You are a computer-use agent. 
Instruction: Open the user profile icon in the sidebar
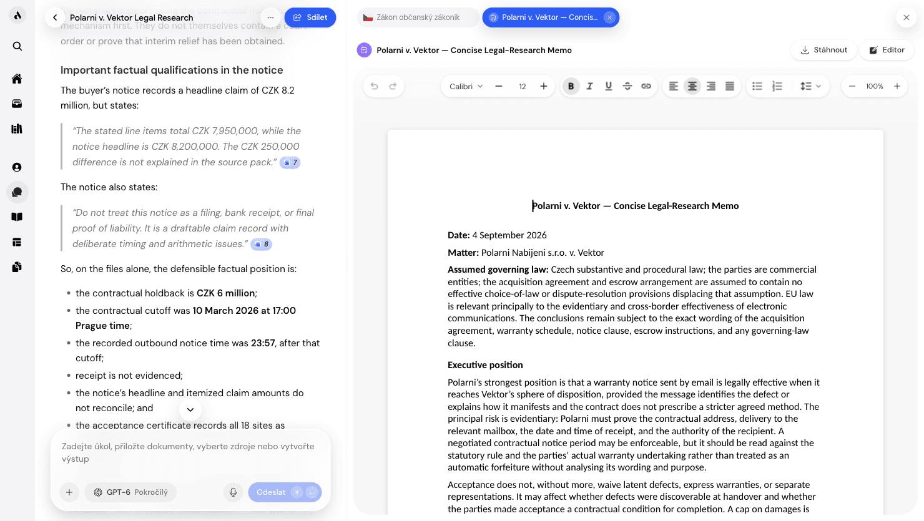tap(17, 167)
